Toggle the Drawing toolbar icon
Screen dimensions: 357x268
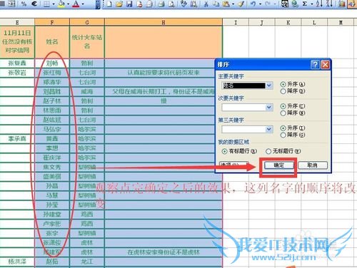(352, 4)
